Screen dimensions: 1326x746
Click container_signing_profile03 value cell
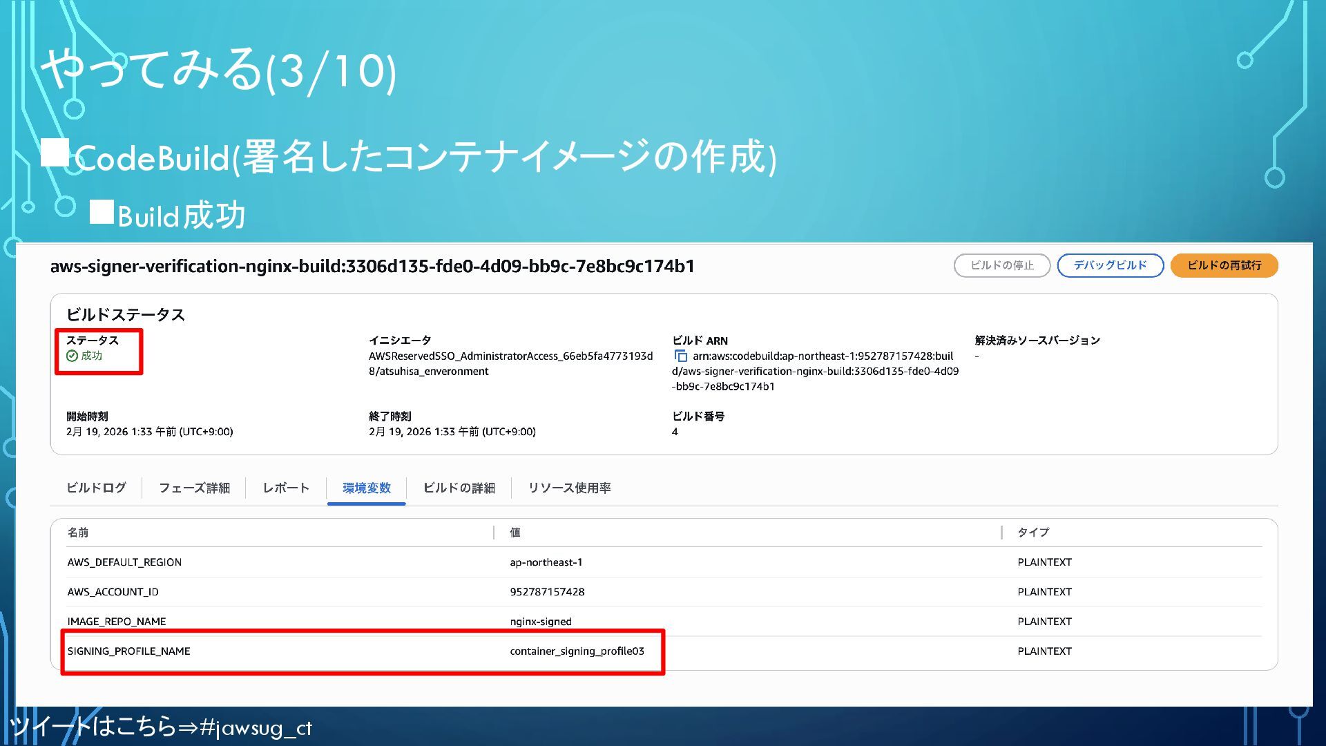(577, 651)
